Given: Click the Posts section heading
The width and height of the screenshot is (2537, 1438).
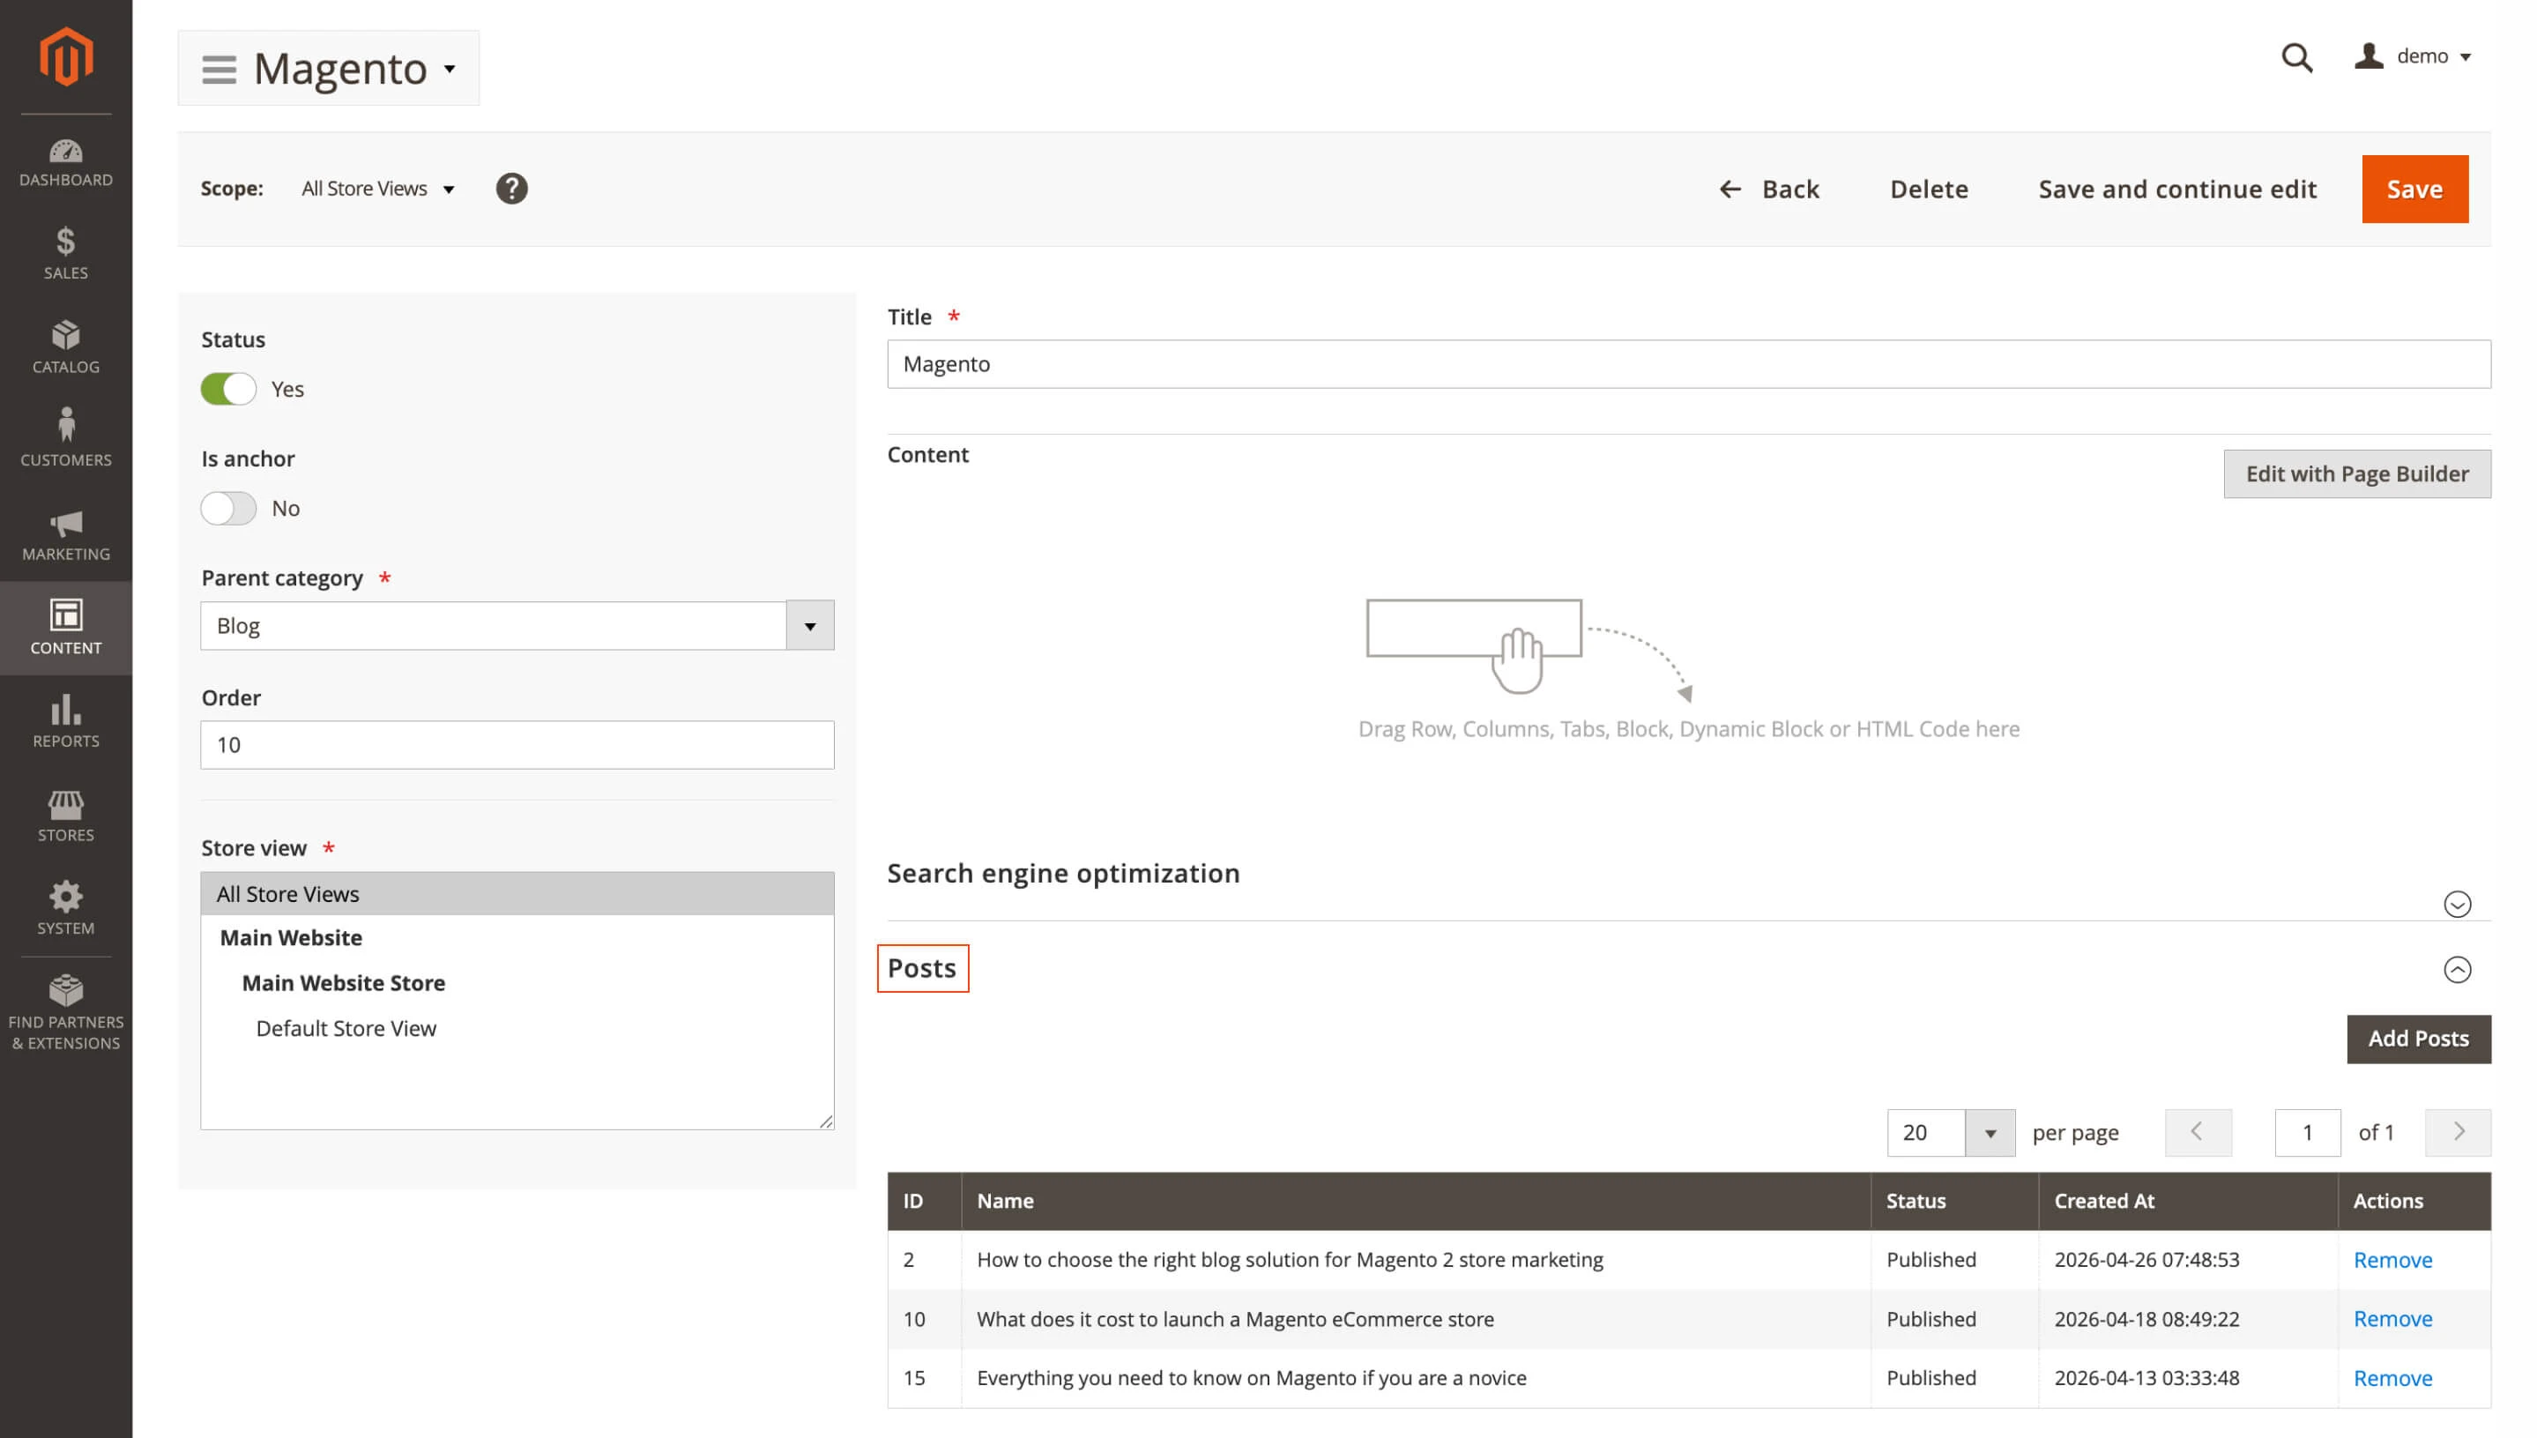Looking at the screenshot, I should click(922, 969).
